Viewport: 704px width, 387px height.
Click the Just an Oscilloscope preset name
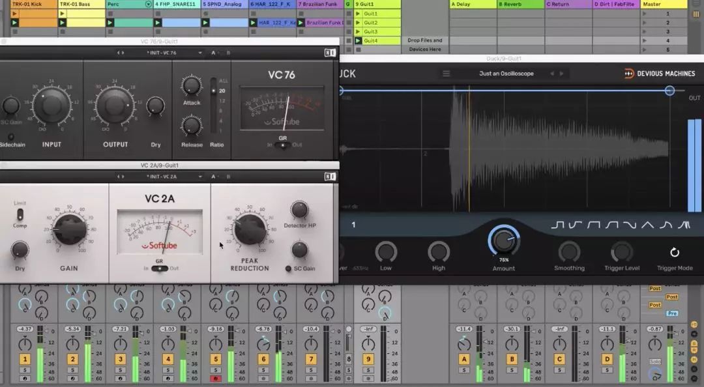pos(506,74)
